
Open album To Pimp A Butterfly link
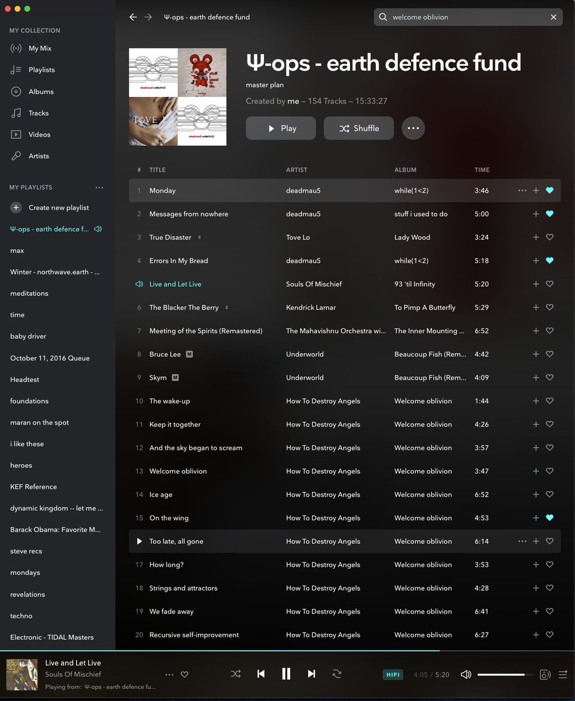tap(425, 307)
